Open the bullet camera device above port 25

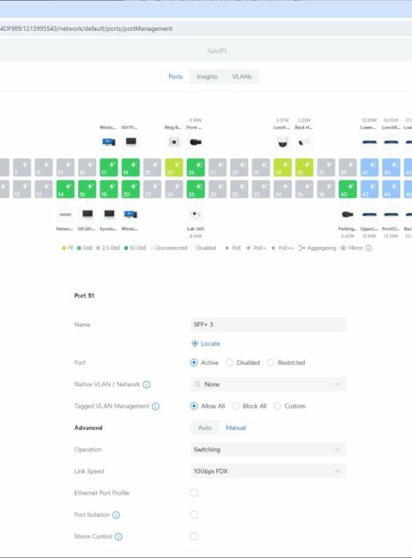point(196,142)
